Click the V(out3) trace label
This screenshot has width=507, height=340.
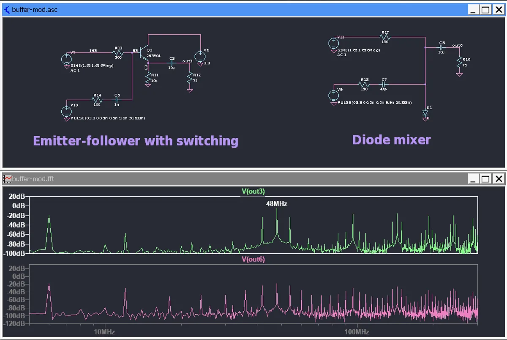click(x=253, y=192)
